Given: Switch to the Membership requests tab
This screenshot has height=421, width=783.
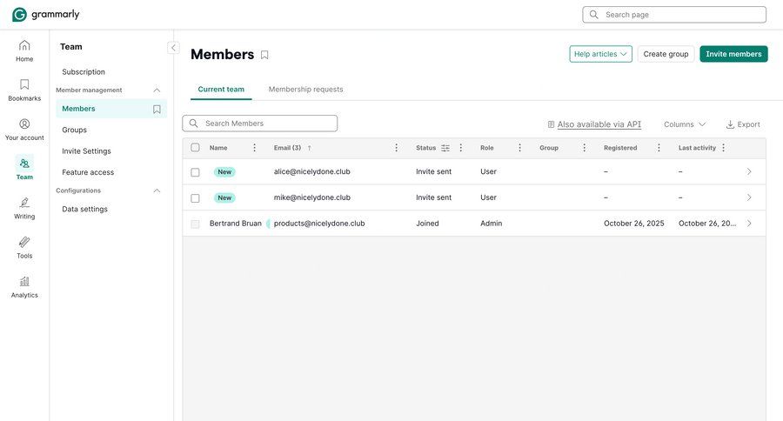Looking at the screenshot, I should (305, 90).
